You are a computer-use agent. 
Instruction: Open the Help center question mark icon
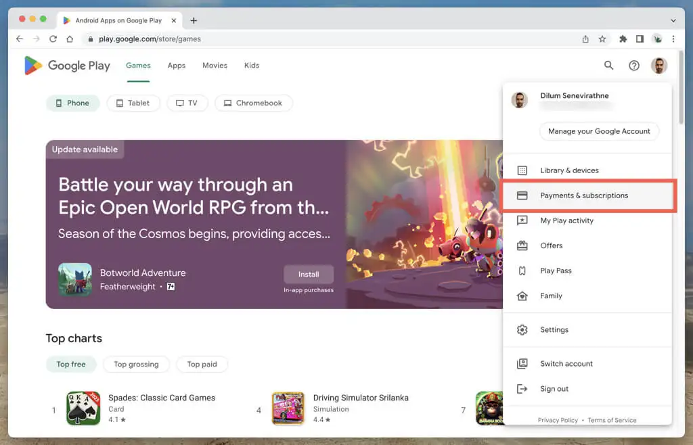634,66
